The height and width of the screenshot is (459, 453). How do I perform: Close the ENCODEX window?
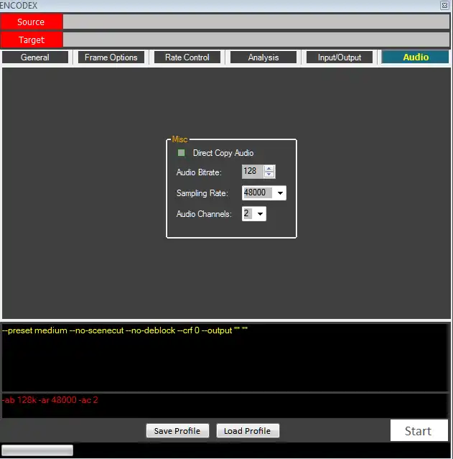[x=444, y=5]
